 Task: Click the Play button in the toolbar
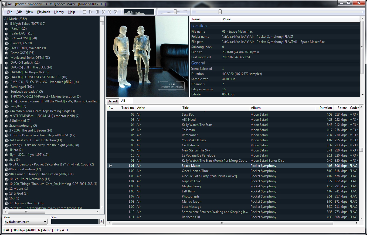tap(91, 12)
